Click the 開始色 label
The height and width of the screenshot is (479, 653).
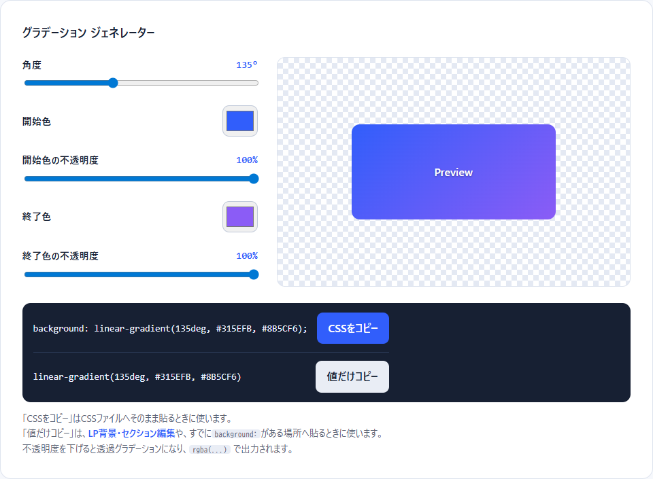tap(37, 122)
